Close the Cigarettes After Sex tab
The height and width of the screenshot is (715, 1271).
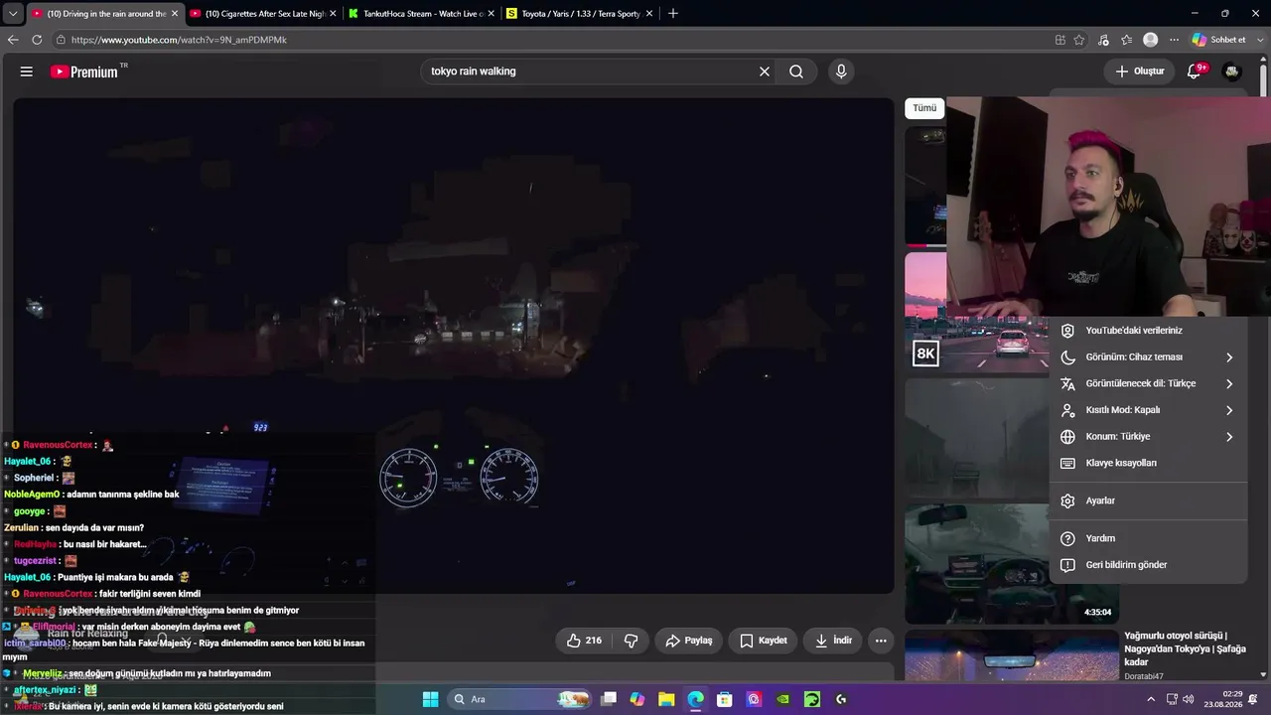tap(333, 14)
